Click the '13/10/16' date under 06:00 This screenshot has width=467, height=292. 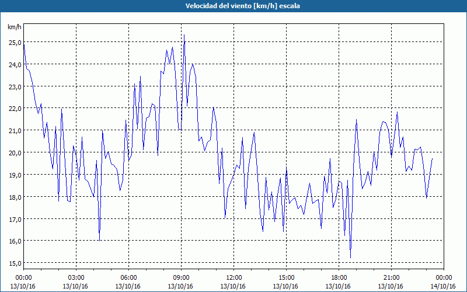[x=128, y=286]
